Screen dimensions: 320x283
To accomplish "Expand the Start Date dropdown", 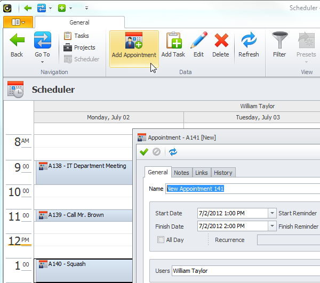I will point(272,213).
